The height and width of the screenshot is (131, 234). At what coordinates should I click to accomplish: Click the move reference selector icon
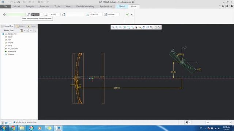4,15
